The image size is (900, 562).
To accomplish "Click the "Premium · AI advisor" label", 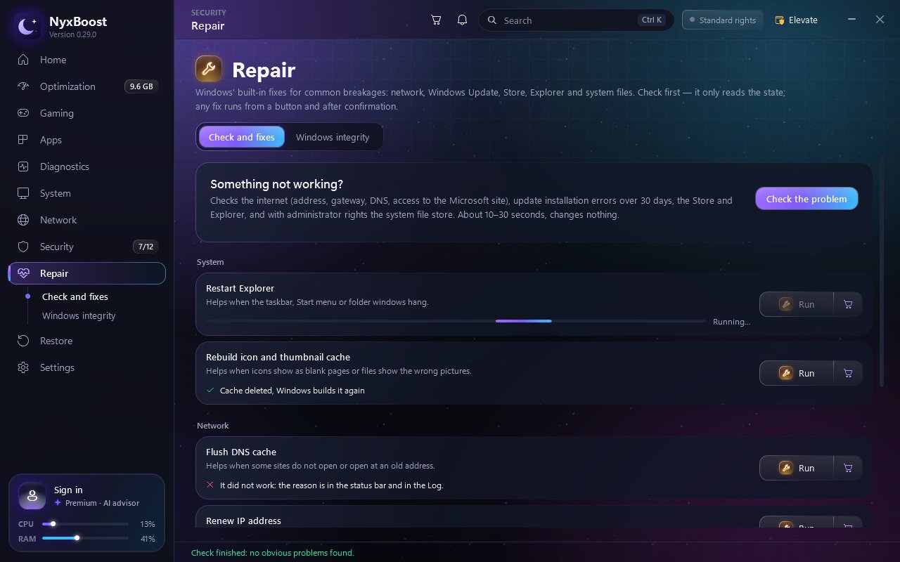I will tap(103, 503).
